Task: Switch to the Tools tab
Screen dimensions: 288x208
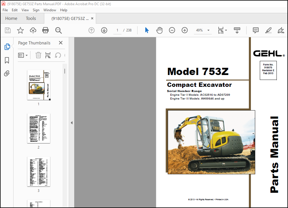Action: (31, 18)
